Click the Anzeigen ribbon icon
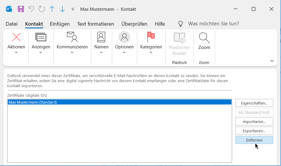This screenshot has width=281, height=166. (x=41, y=37)
